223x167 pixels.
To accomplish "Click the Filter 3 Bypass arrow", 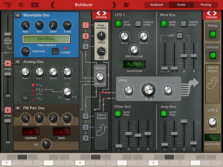I will [213, 83].
